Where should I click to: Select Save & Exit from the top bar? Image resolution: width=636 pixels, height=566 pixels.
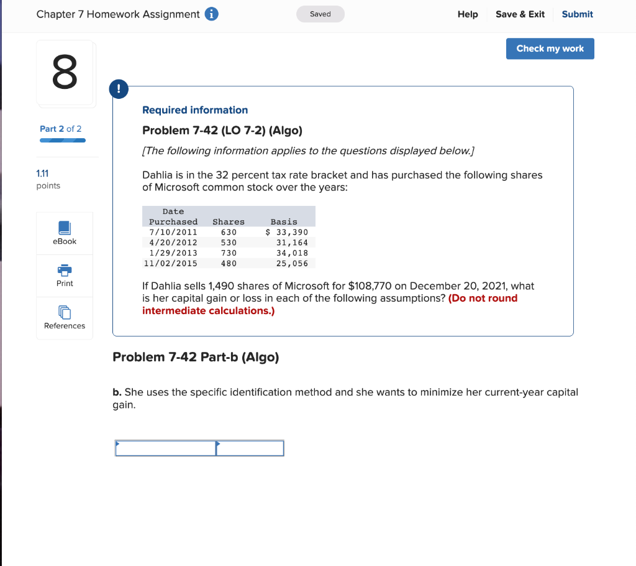click(520, 14)
